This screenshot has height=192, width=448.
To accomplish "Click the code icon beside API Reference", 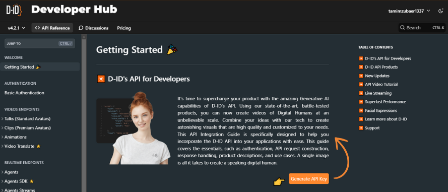I will [x=37, y=28].
